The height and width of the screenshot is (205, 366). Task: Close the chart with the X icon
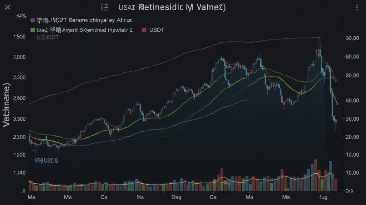click(8, 7)
